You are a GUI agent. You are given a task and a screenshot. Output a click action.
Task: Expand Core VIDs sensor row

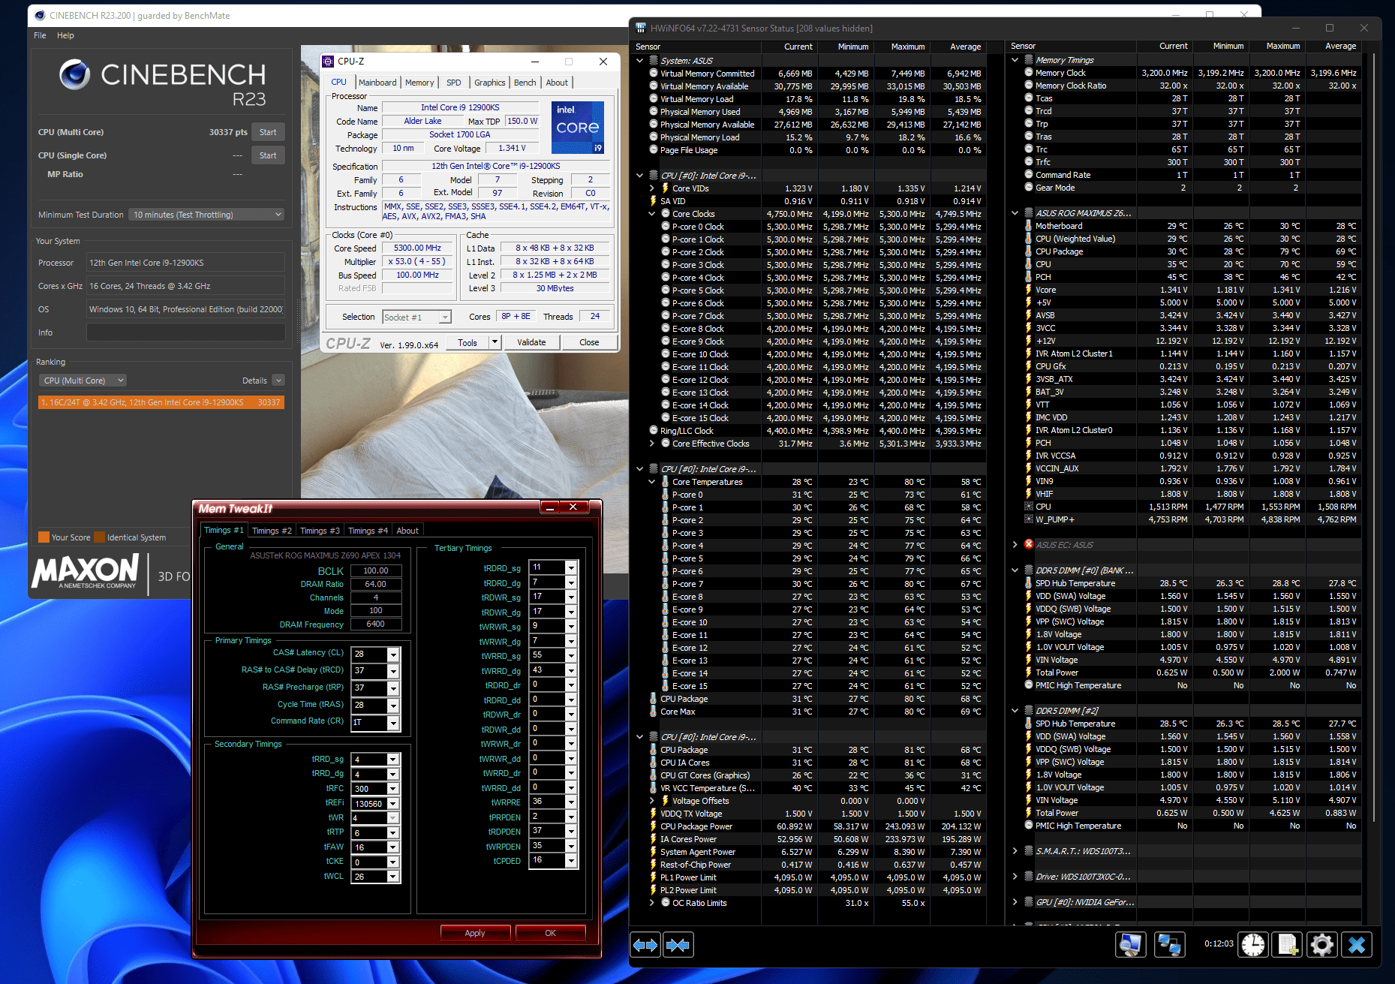tap(652, 188)
